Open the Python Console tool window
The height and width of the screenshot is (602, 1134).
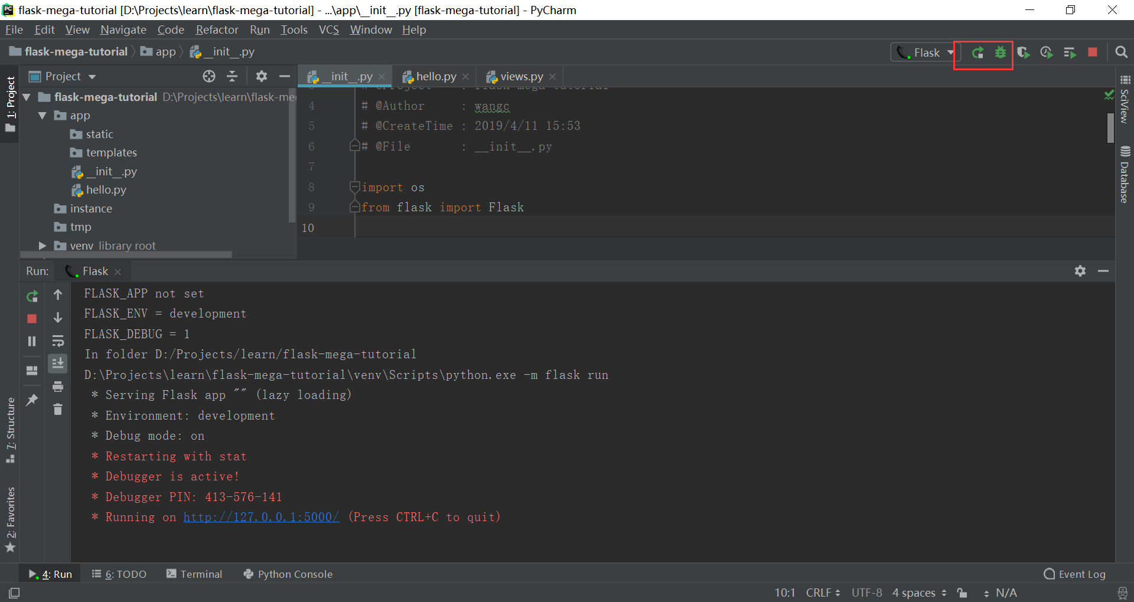294,574
